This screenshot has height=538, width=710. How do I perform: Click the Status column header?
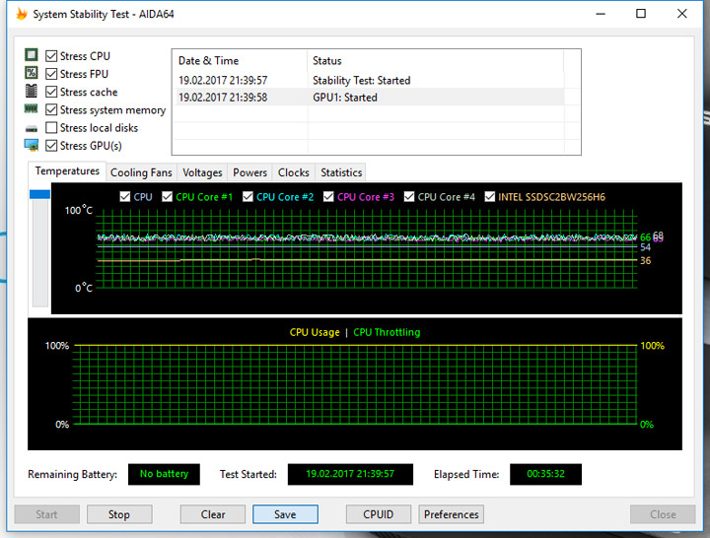coord(436,61)
